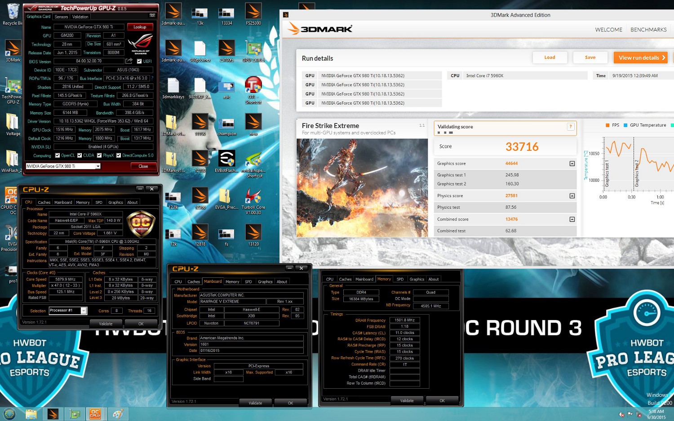Open the FS25300 desktop file
Screen dimensions: 674x421
tap(253, 14)
